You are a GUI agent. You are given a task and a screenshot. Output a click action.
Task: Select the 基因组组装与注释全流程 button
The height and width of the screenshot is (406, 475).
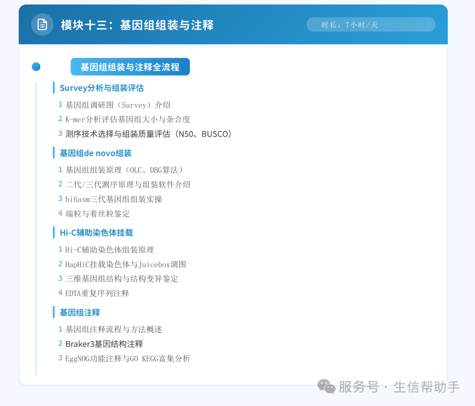130,67
